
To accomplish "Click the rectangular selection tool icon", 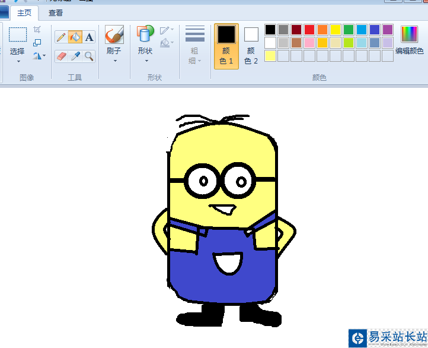I will tap(18, 34).
